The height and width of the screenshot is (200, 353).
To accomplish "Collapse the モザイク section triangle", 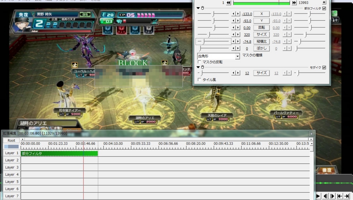I will [198, 67].
